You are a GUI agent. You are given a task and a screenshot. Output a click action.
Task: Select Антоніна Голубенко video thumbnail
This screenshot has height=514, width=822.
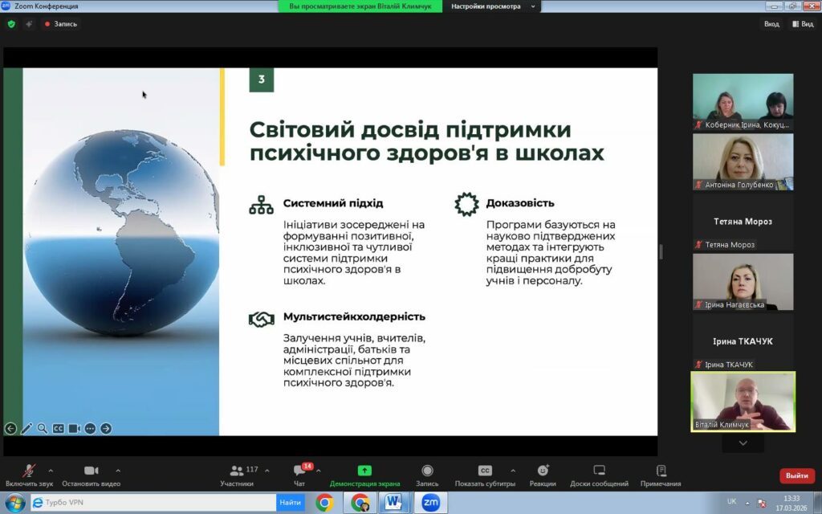[x=743, y=161]
